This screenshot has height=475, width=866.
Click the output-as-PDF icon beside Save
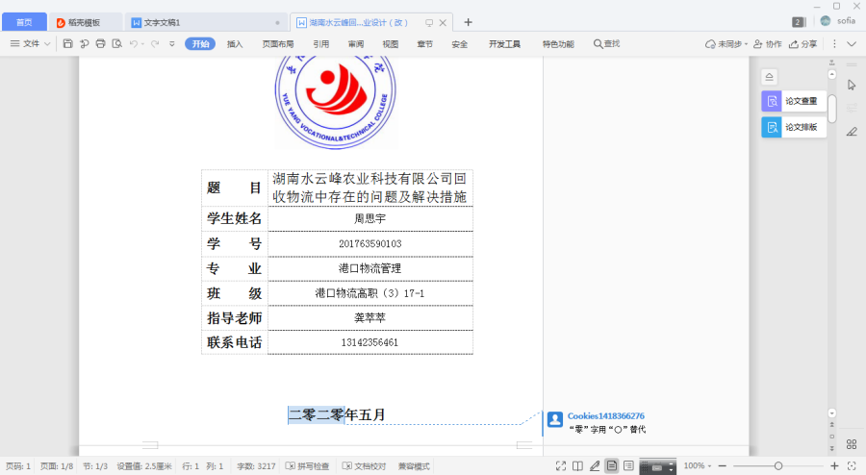(84, 43)
